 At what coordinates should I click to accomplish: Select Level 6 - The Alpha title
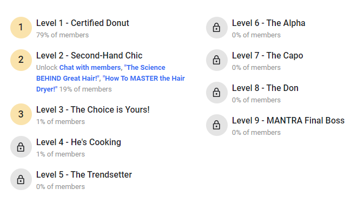269,23
